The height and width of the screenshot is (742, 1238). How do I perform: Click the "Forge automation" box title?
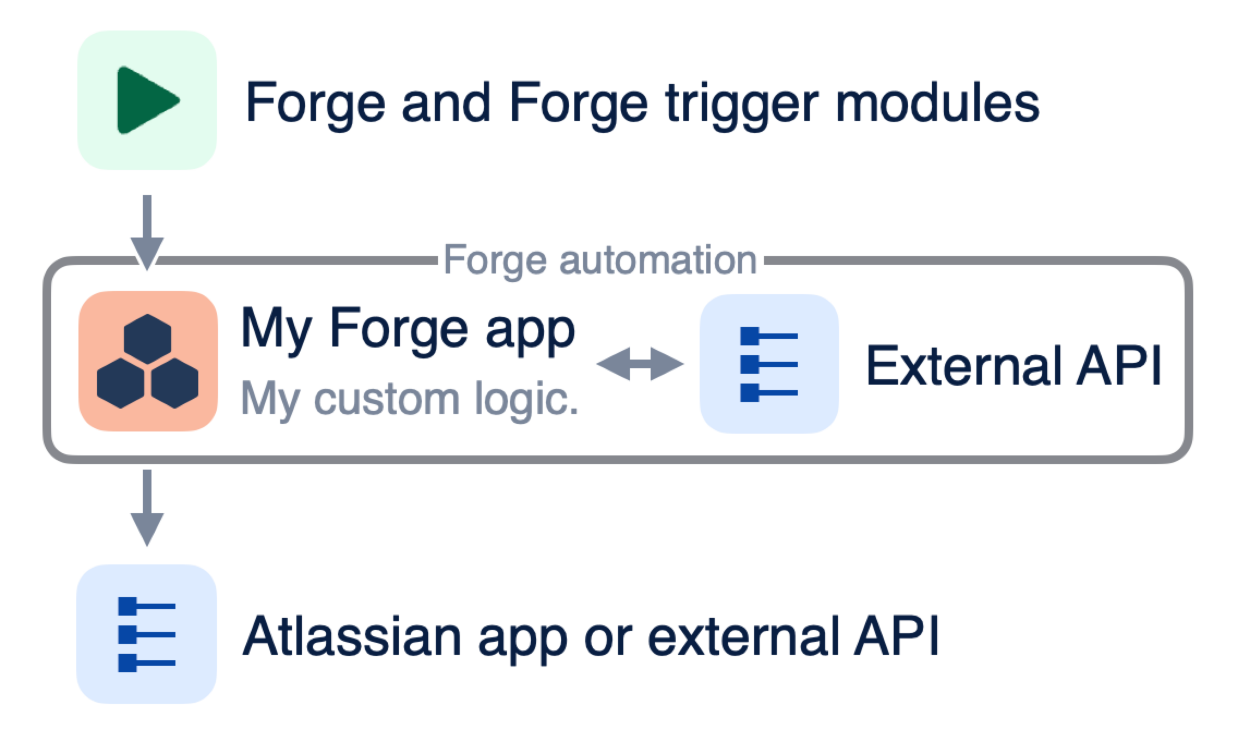[x=600, y=260]
